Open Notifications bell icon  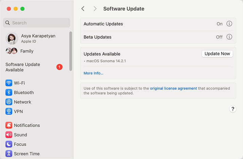tap(9, 126)
